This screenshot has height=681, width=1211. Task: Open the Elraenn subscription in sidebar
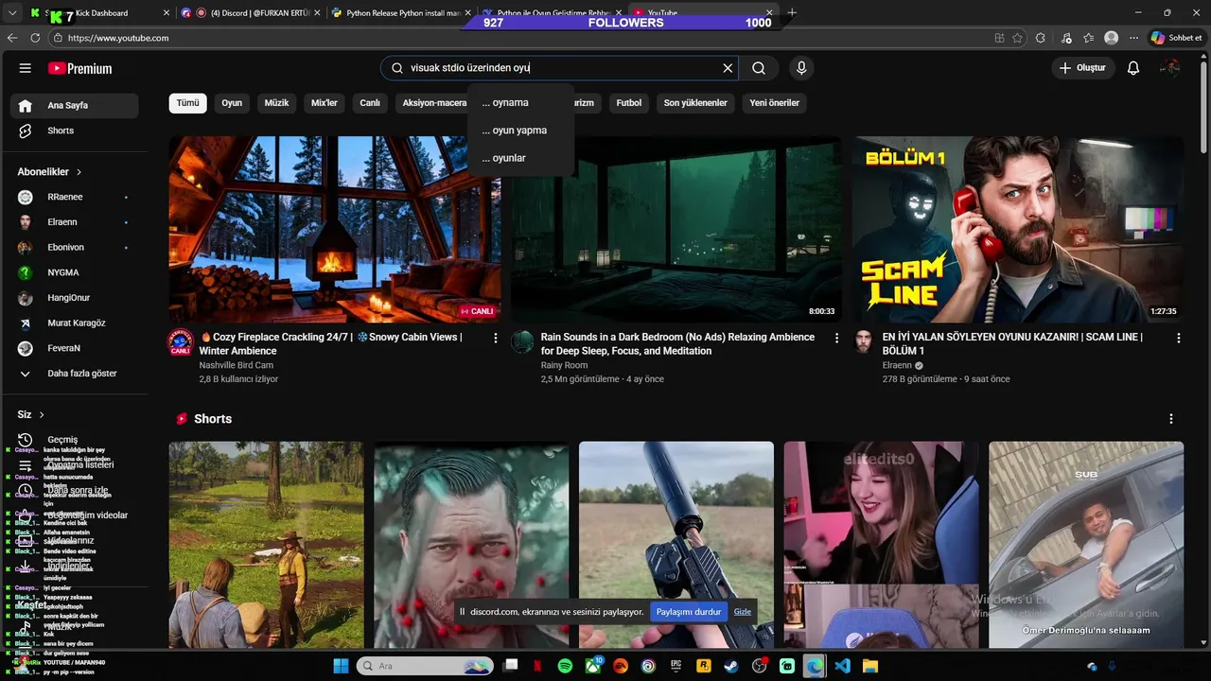coord(75,222)
